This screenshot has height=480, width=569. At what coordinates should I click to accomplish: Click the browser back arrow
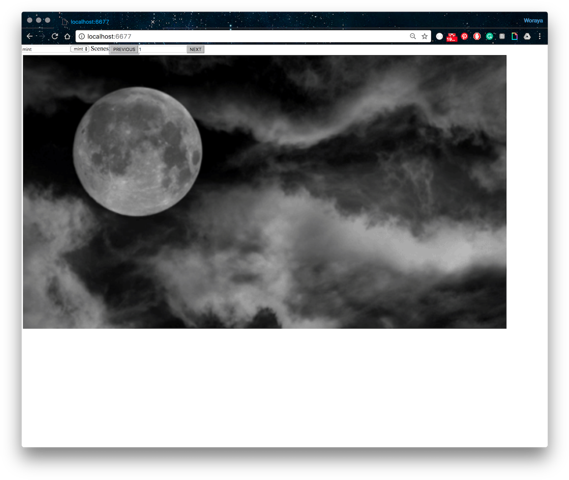pyautogui.click(x=30, y=36)
